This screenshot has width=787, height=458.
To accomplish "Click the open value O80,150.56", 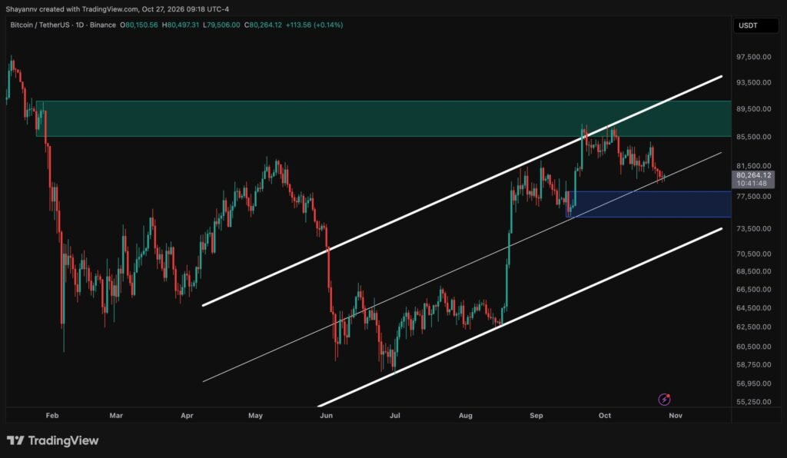I will (139, 25).
